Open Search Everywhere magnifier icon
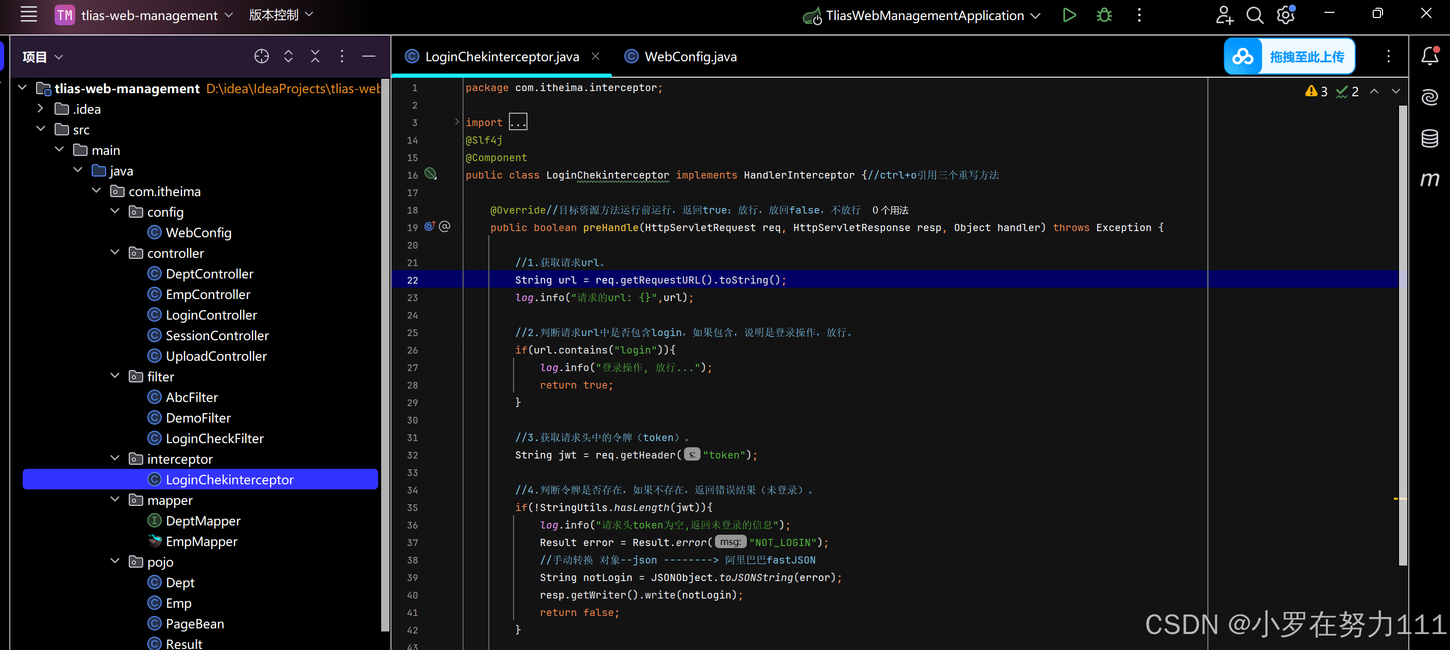The image size is (1450, 650). 1255,15
